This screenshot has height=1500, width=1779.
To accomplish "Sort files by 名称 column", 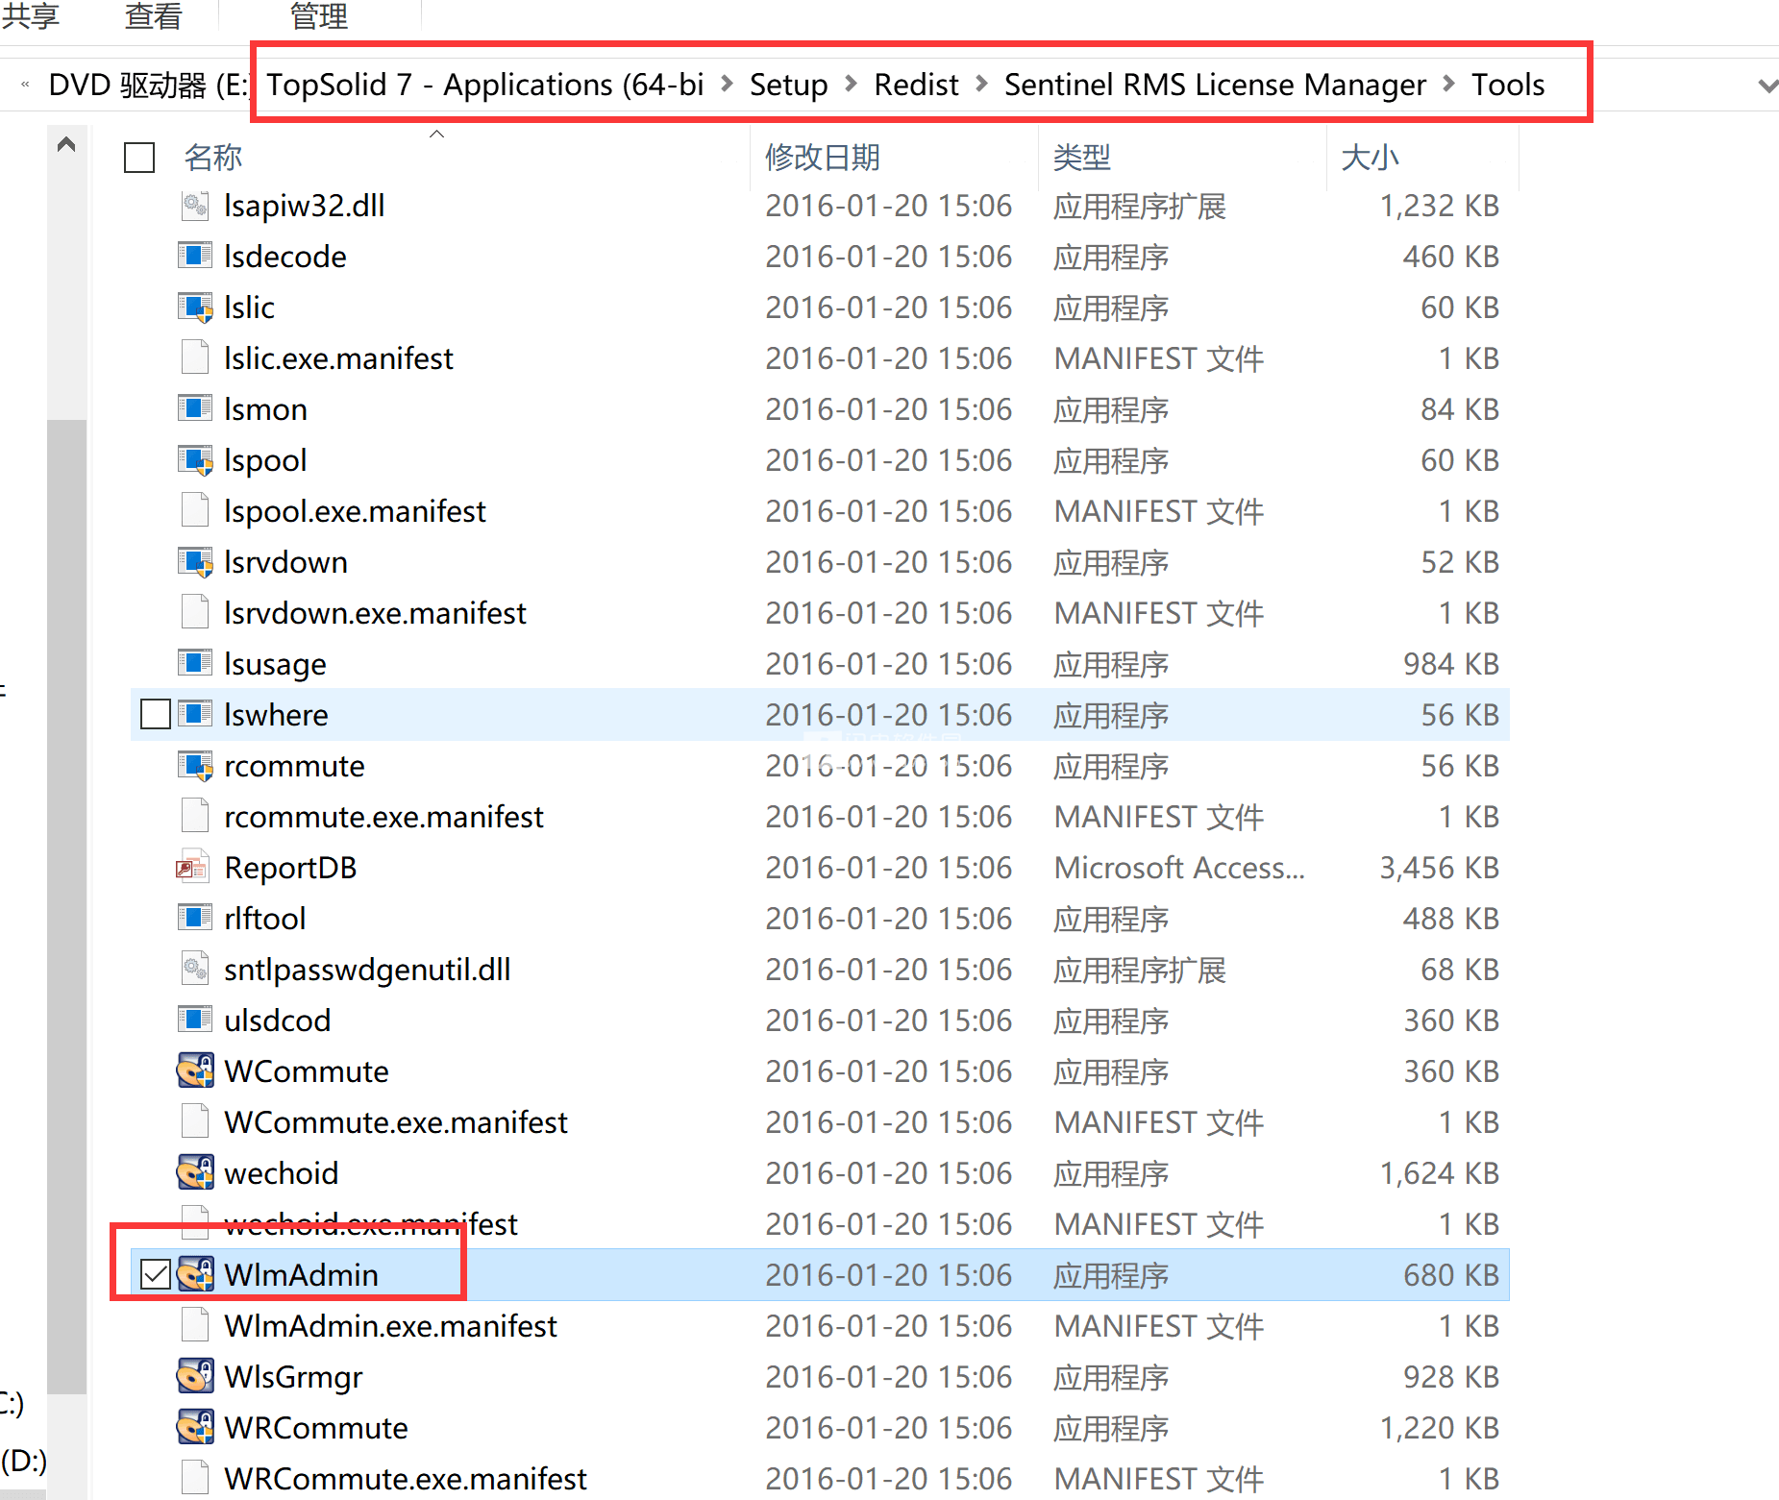I will (213, 158).
